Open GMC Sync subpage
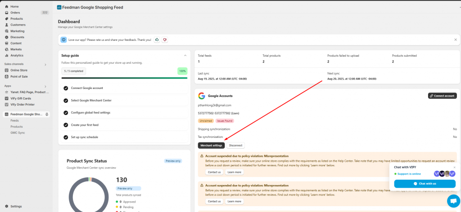 [18, 133]
